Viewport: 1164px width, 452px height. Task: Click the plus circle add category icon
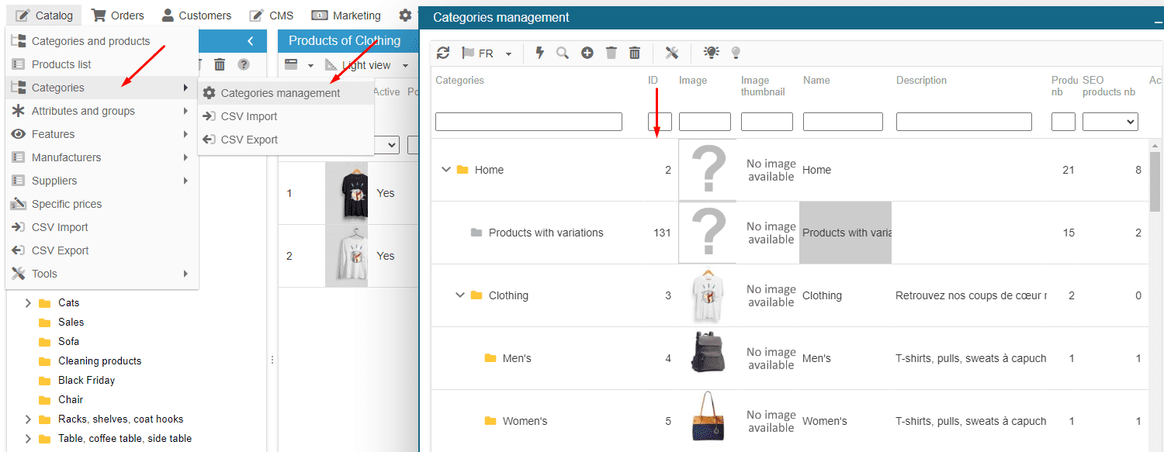coord(587,53)
